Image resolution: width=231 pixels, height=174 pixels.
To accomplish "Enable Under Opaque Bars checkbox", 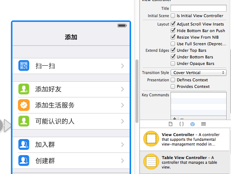I will coord(173,63).
